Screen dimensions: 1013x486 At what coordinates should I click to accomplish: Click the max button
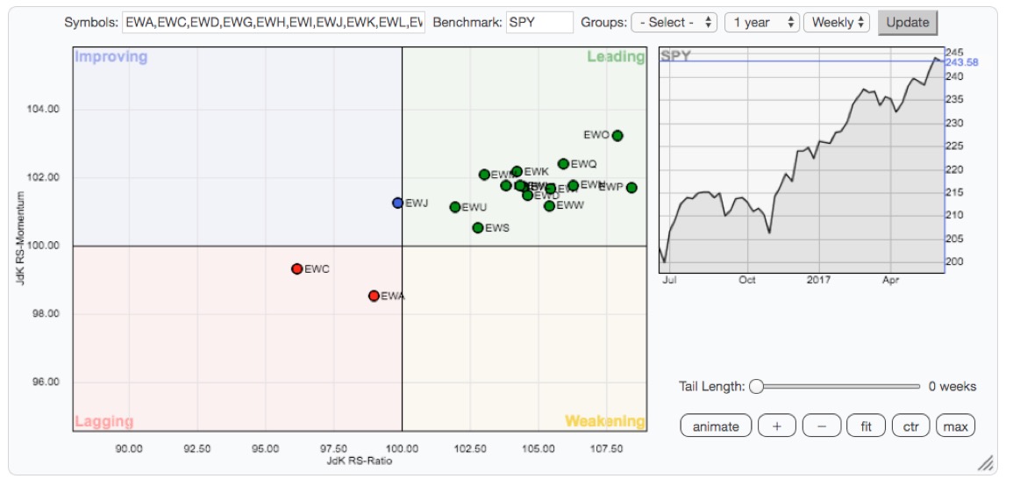pyautogui.click(x=955, y=425)
